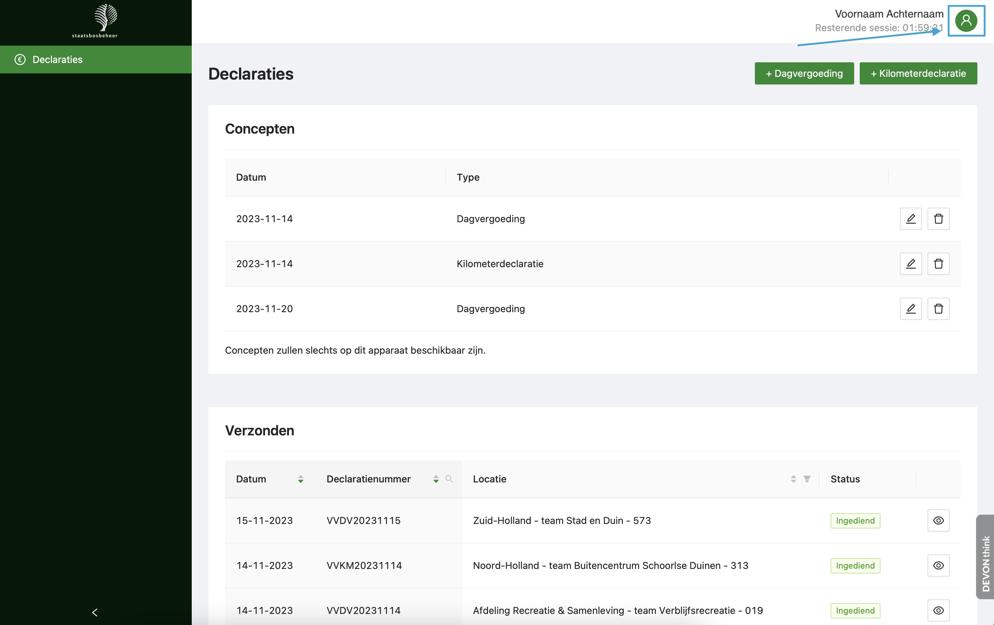Sort Verzonden table by Datum
The image size is (994, 625).
tap(300, 479)
